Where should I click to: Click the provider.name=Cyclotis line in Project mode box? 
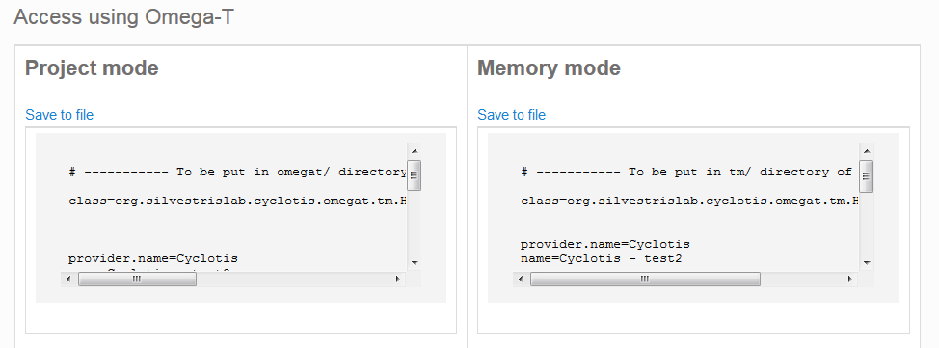tap(153, 259)
